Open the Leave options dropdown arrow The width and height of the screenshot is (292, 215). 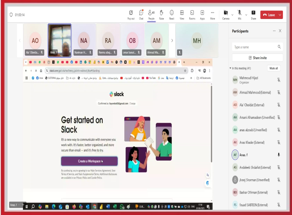280,15
